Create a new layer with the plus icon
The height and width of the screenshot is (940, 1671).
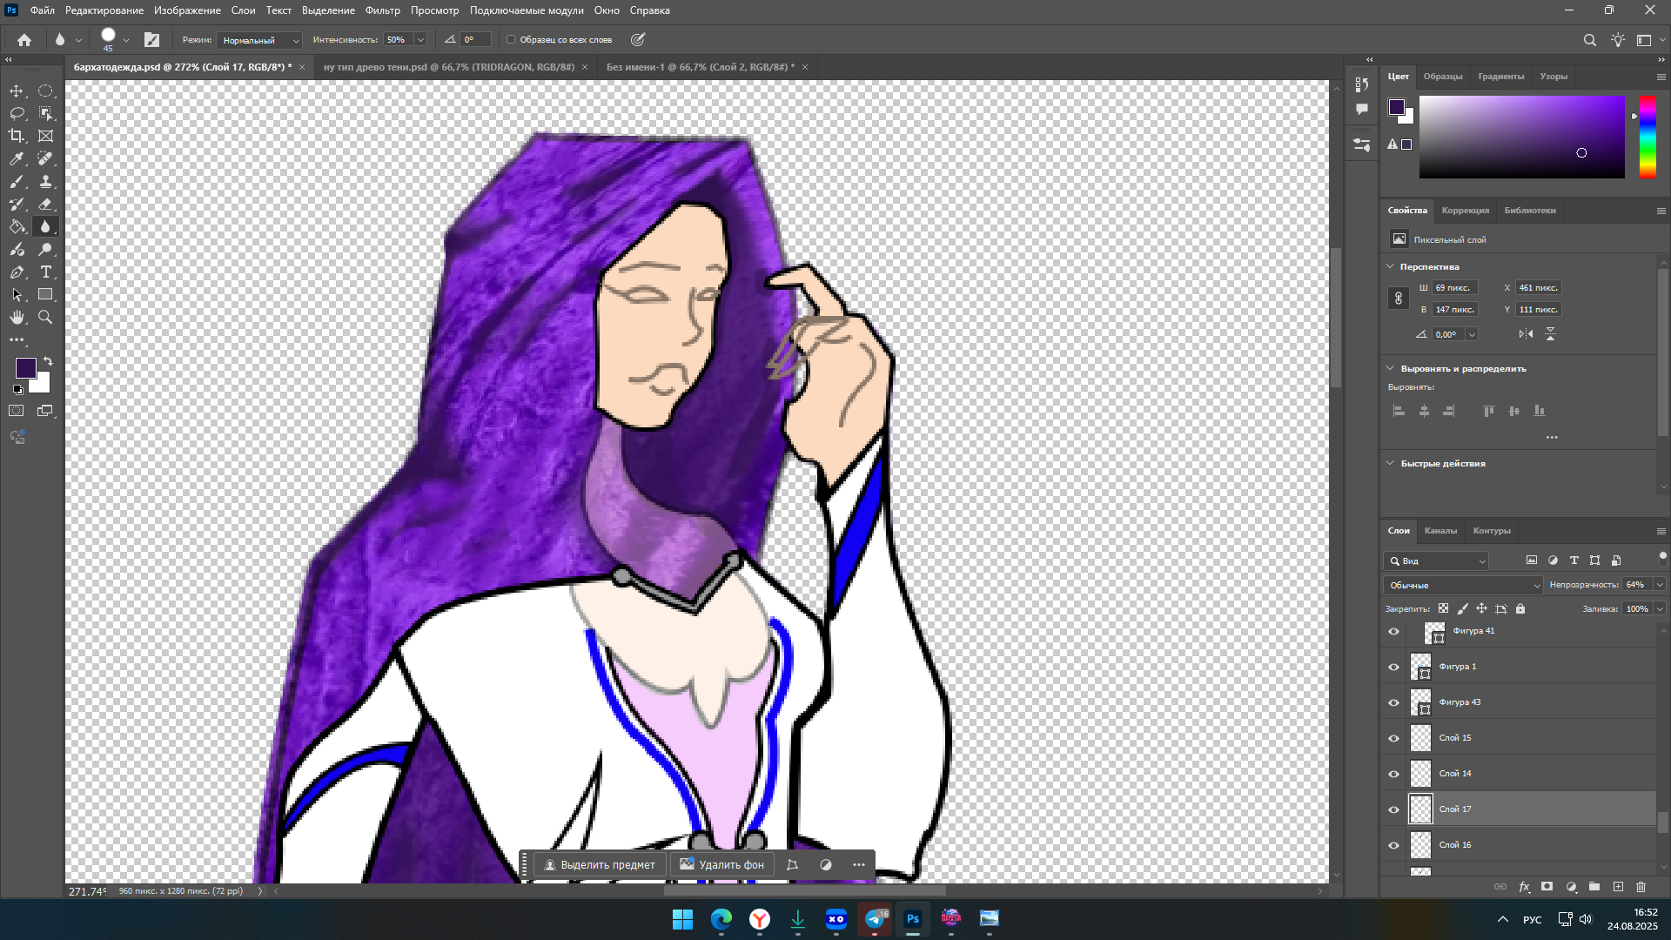point(1618,887)
